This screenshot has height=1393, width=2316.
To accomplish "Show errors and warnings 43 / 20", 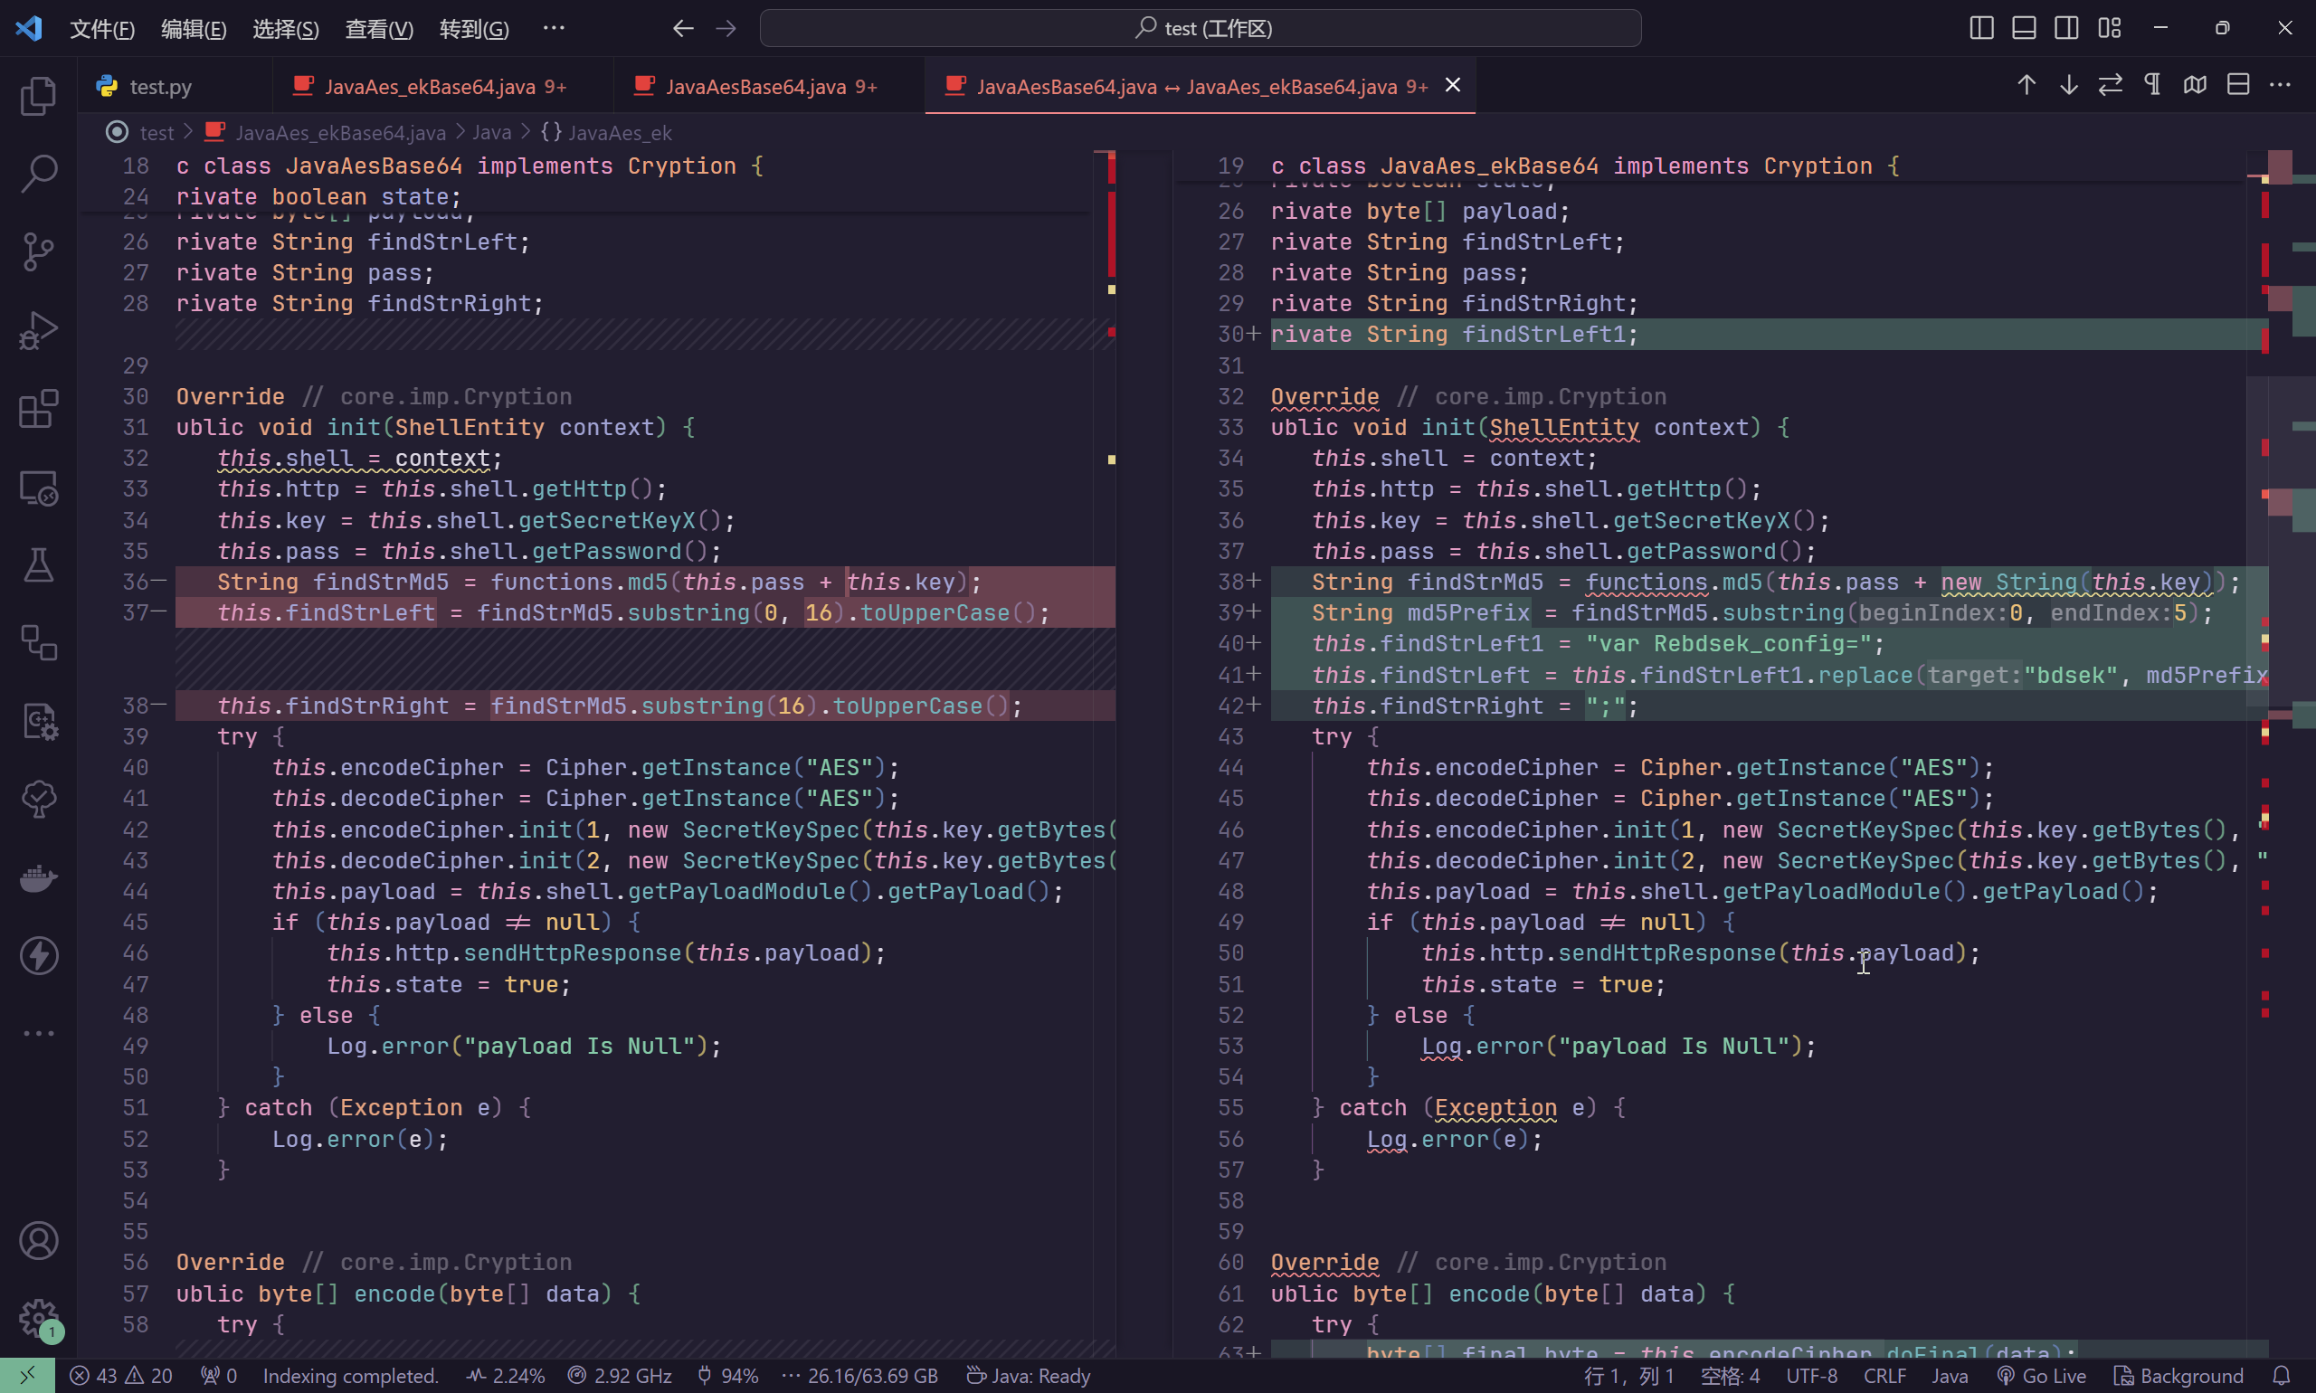I will point(121,1375).
